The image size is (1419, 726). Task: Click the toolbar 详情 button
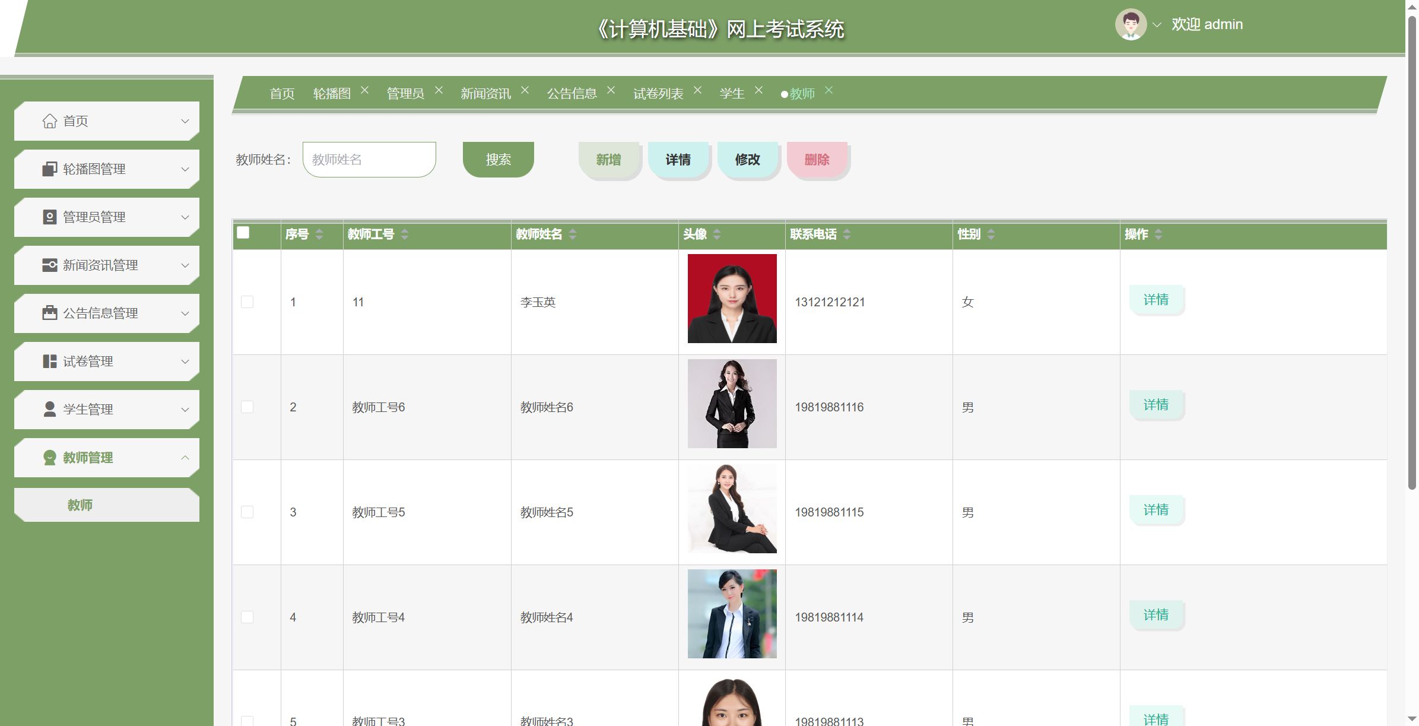[678, 159]
